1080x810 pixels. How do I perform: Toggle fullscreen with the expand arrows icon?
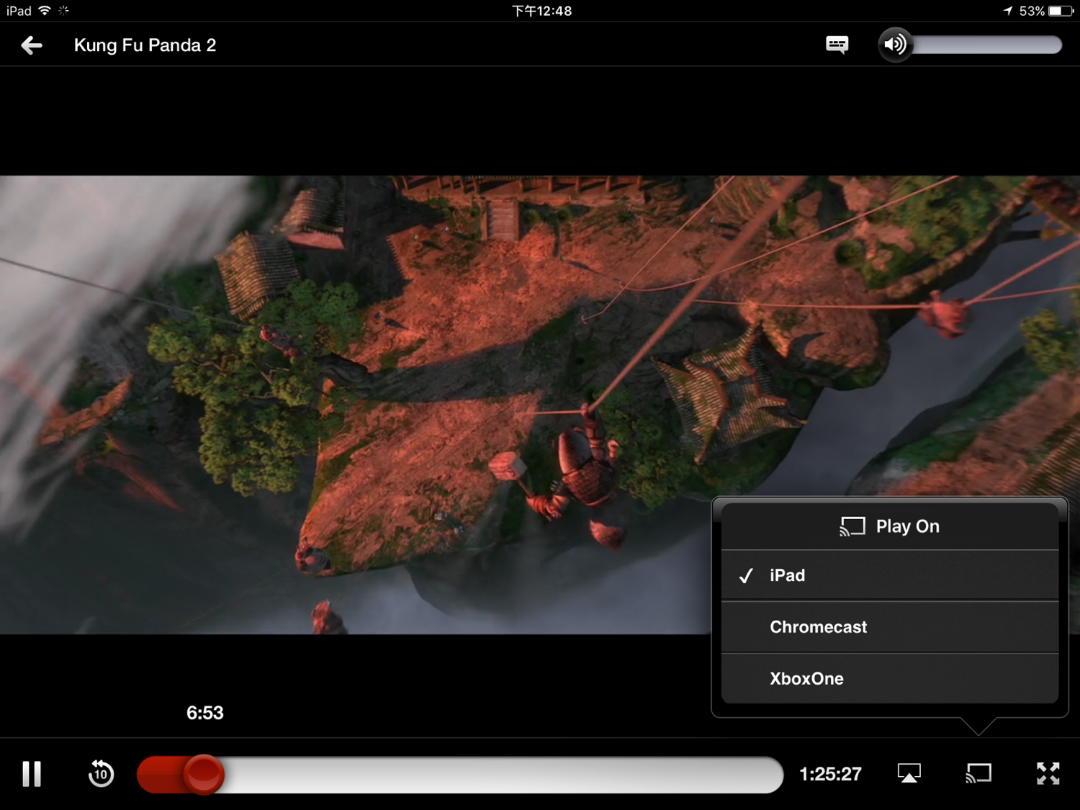(x=1048, y=774)
